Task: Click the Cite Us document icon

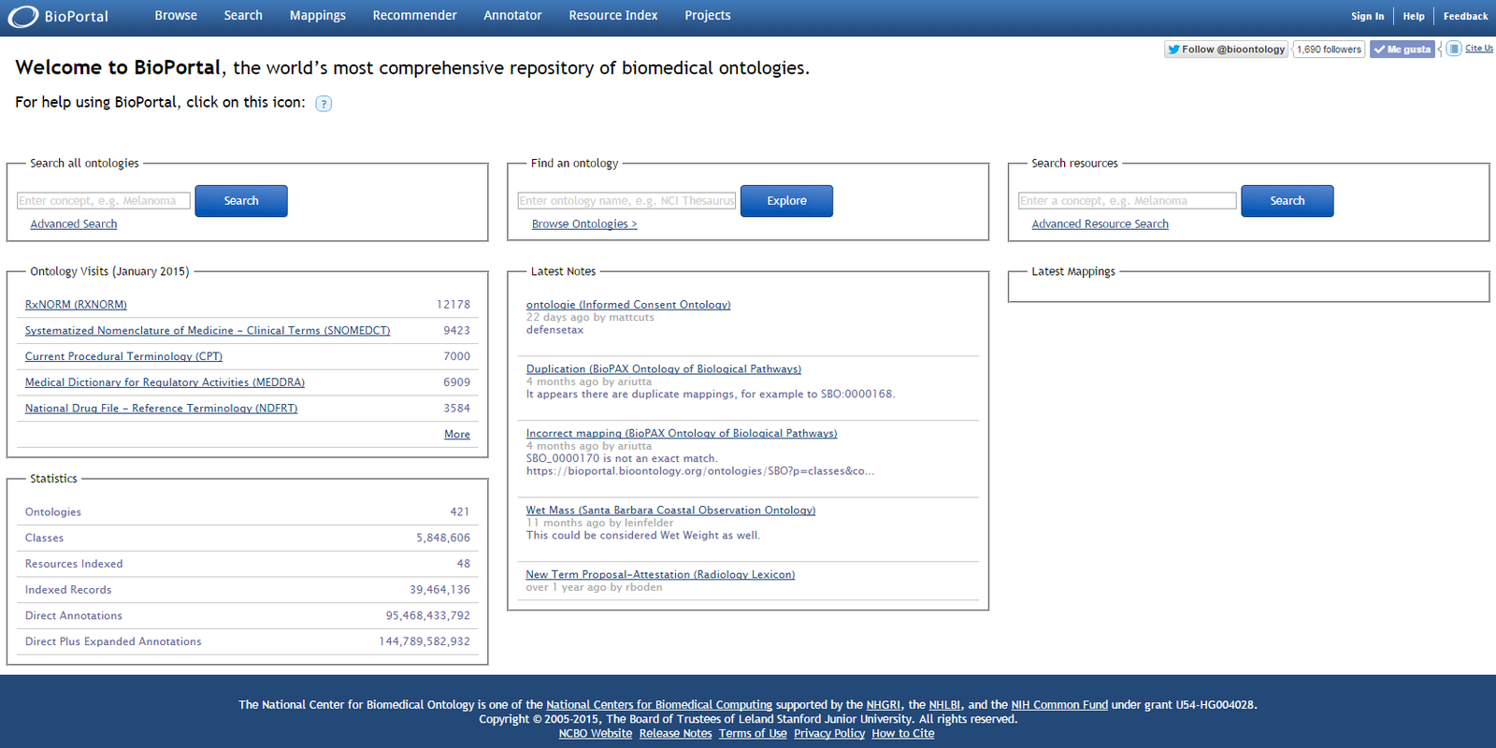Action: (1454, 49)
